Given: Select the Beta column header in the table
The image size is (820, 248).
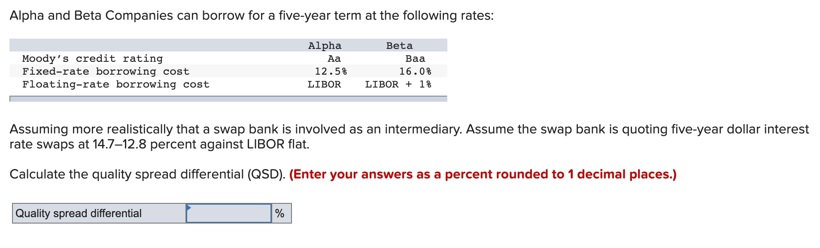Looking at the screenshot, I should (399, 45).
